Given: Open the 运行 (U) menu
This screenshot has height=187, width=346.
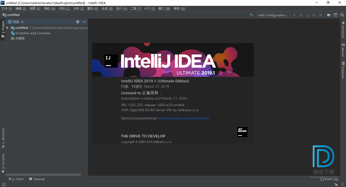Looking at the screenshot, I should pos(122,9).
